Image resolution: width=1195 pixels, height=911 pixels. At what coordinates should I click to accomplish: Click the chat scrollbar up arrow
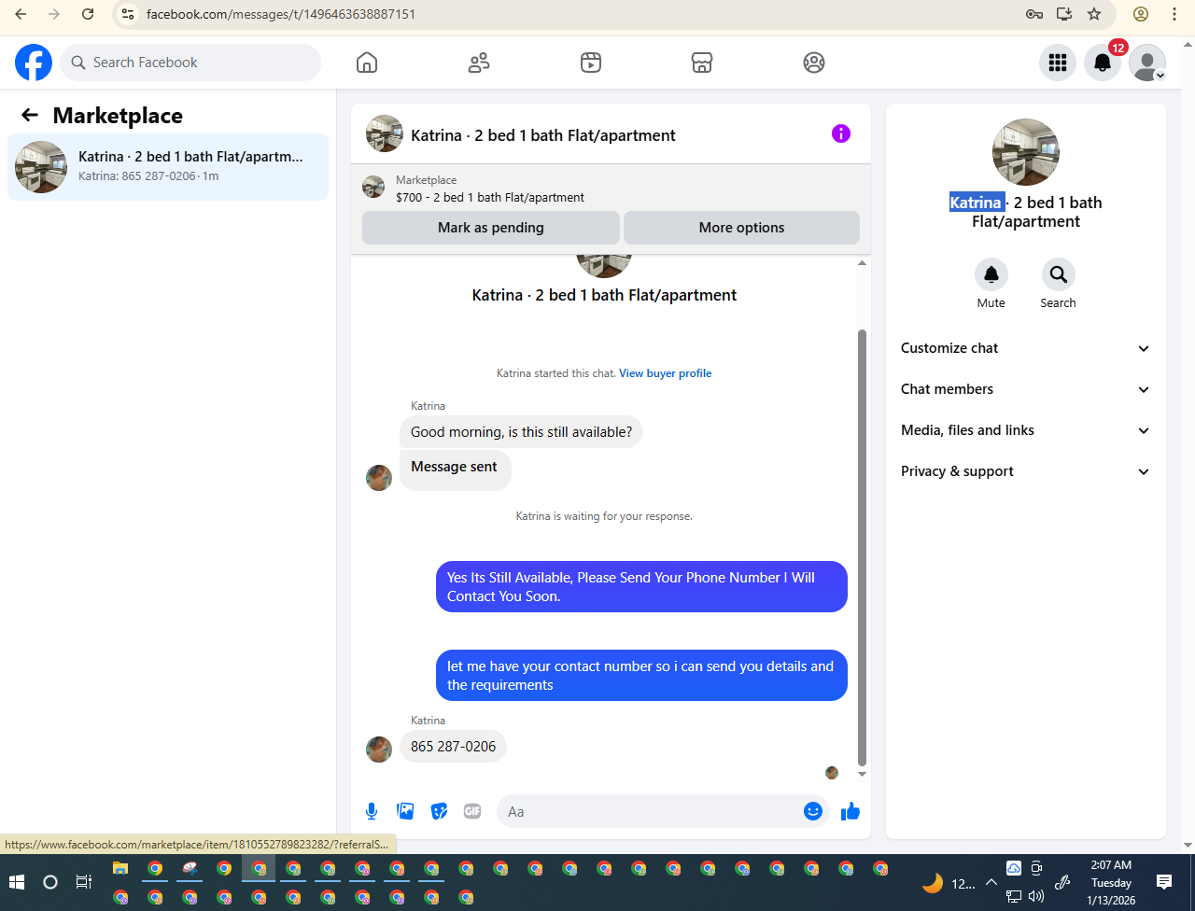(x=862, y=263)
